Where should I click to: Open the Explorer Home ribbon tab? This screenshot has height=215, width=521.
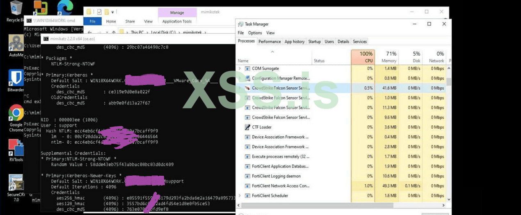111,21
